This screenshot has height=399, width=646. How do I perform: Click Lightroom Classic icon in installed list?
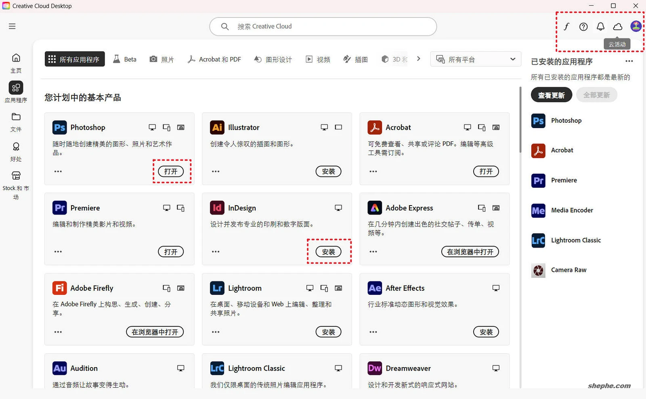tap(538, 240)
